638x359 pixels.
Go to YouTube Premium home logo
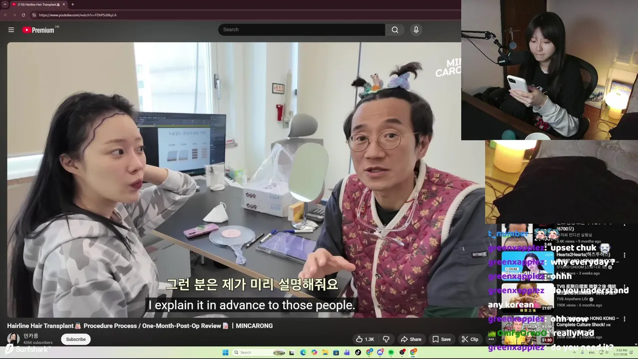tap(38, 30)
